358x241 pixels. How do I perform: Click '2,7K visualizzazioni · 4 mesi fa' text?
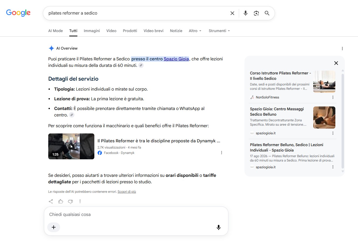click(119, 147)
